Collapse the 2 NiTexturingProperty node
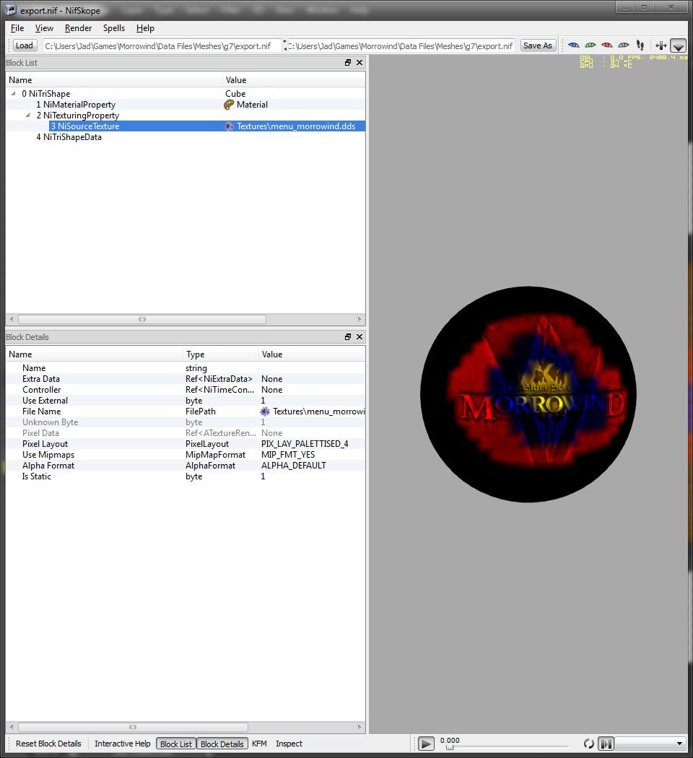This screenshot has height=758, width=693. [28, 116]
